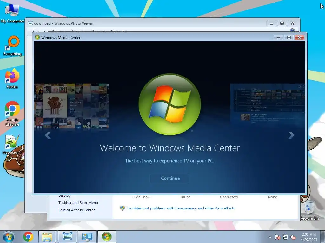Image resolution: width=325 pixels, height=243 pixels.
Task: Open the Recycle Bin desktop icon
Action: coord(309,210)
